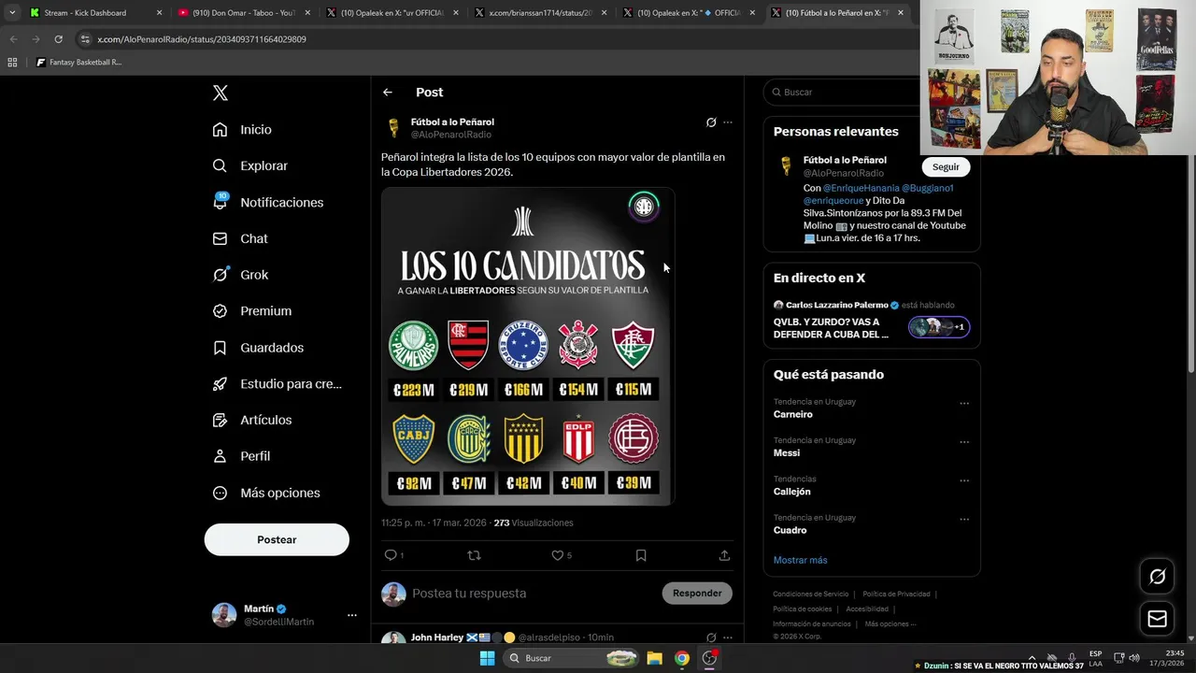1196x673 pixels.
Task: Open Chrome from the taskbar
Action: point(682,658)
